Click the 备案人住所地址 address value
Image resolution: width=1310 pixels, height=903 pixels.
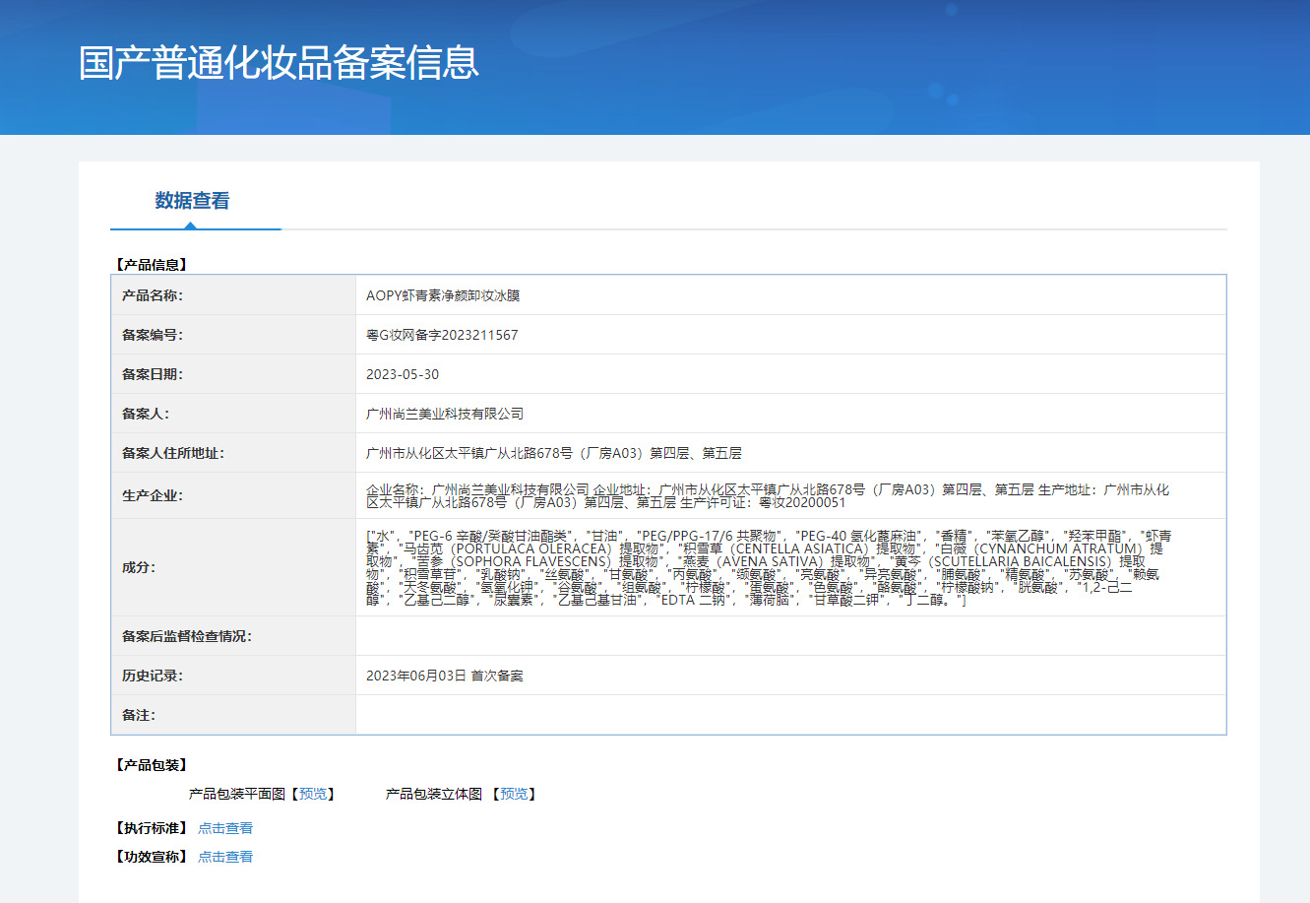(x=553, y=453)
